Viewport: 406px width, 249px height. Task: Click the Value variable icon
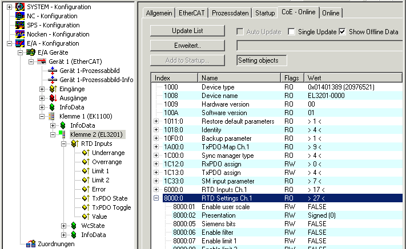86,217
